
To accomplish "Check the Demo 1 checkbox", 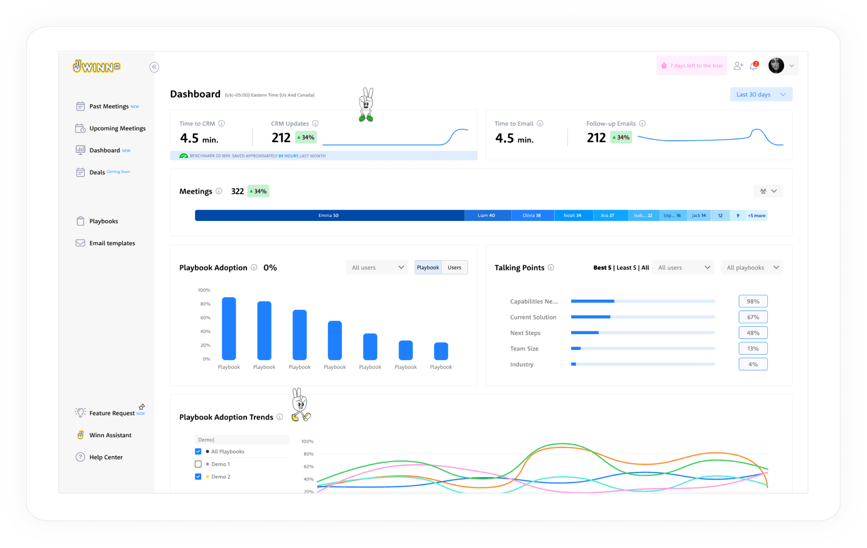I will point(198,464).
